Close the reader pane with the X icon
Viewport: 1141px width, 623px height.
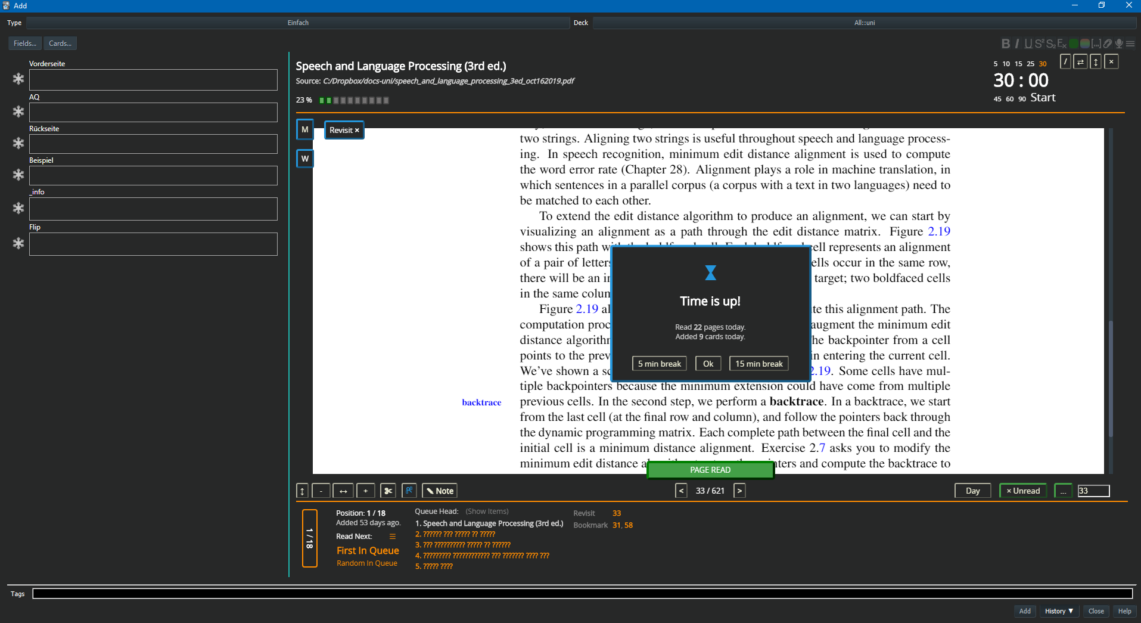point(1111,61)
